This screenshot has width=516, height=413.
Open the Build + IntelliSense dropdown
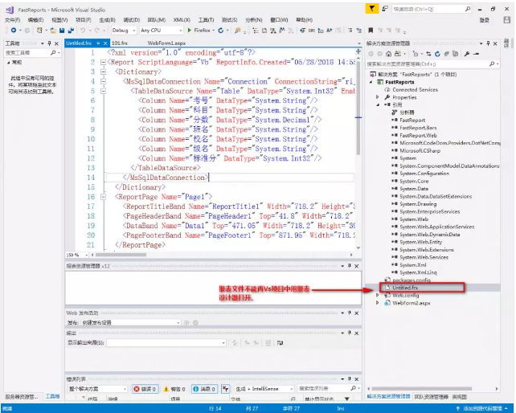[x=264, y=389]
